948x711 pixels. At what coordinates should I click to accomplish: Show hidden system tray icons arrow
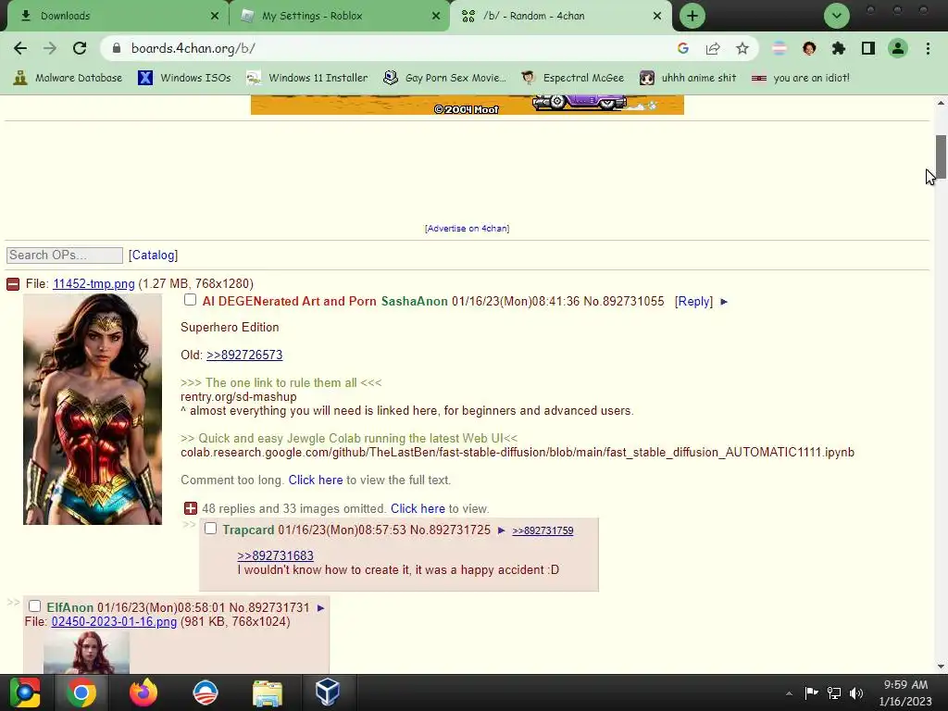point(789,693)
